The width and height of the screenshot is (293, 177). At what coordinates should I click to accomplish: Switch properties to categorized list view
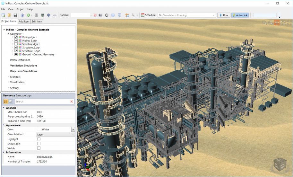(x=6, y=102)
